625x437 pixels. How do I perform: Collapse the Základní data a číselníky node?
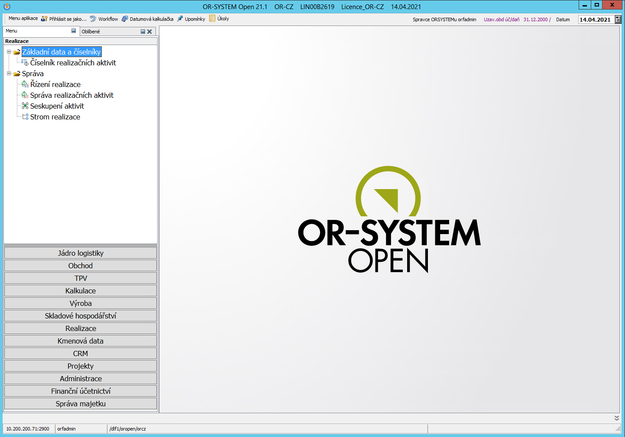pyautogui.click(x=9, y=52)
